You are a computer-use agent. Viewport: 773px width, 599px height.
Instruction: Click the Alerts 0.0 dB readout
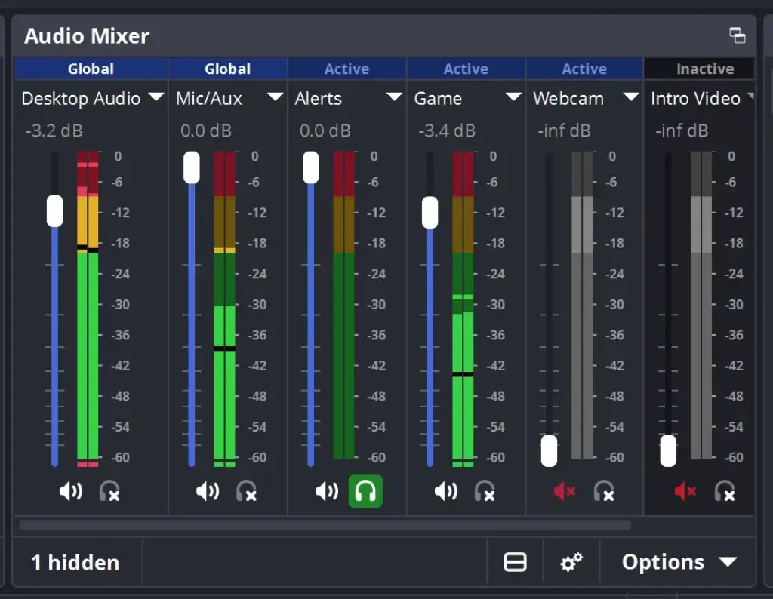325,131
